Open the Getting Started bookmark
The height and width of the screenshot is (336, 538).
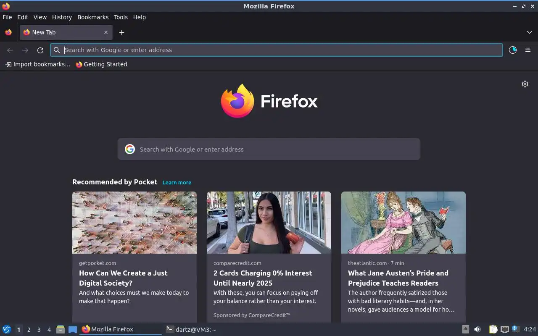101,64
